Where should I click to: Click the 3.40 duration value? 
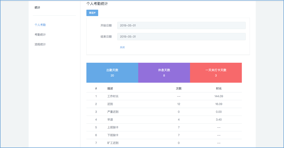coord(219,120)
